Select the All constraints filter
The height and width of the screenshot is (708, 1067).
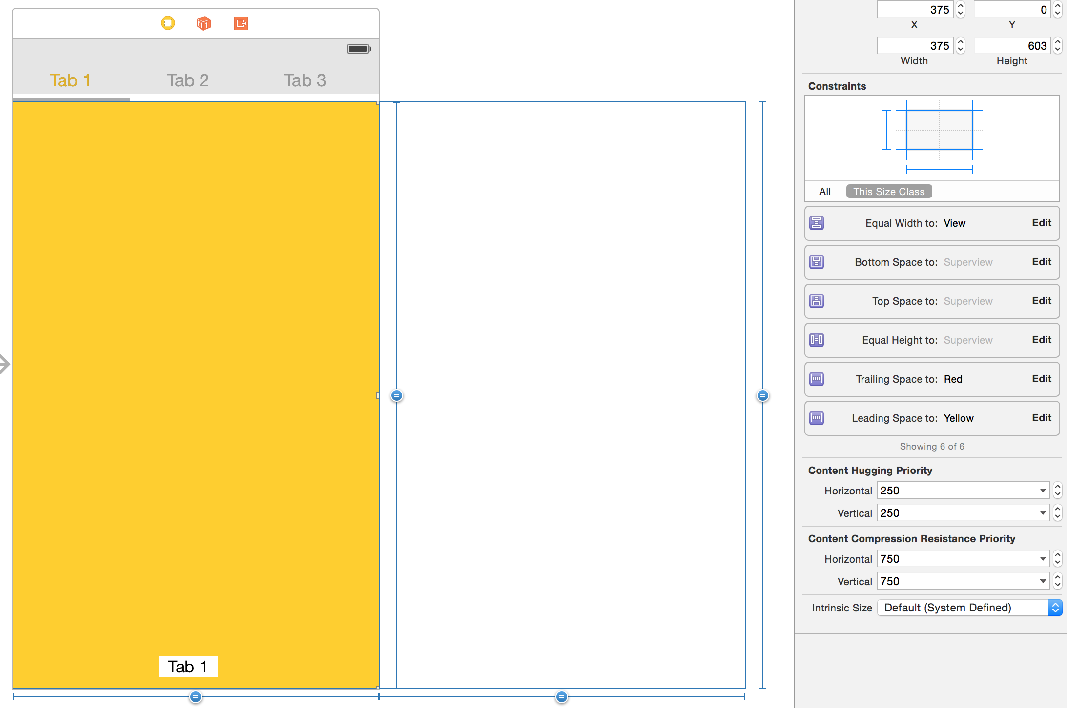coord(825,192)
